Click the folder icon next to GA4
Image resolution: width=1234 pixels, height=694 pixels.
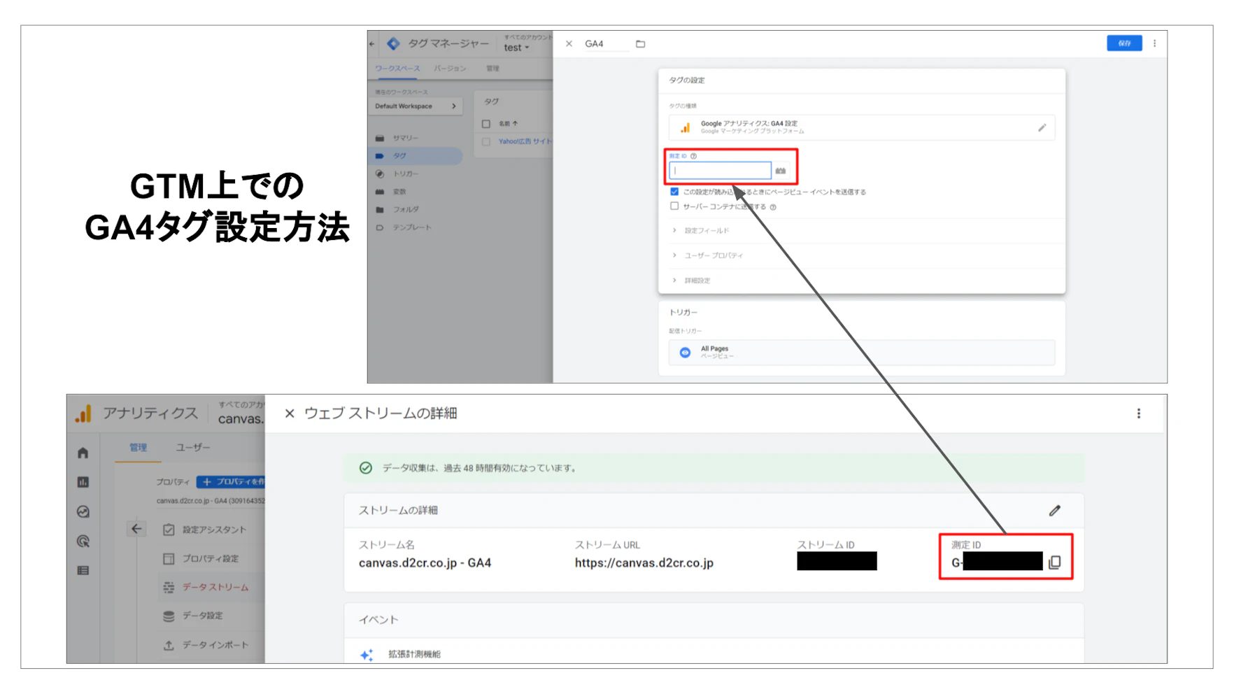coord(640,44)
